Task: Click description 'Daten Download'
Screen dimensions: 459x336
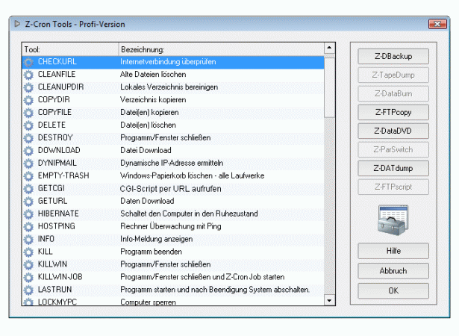Action: coord(147,201)
